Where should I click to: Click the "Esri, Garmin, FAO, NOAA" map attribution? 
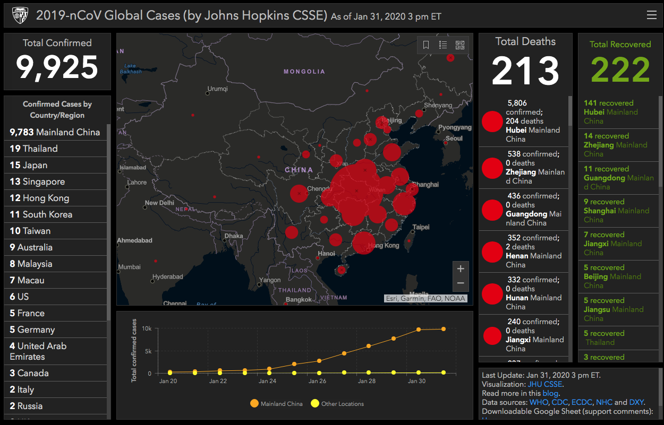pyautogui.click(x=426, y=298)
